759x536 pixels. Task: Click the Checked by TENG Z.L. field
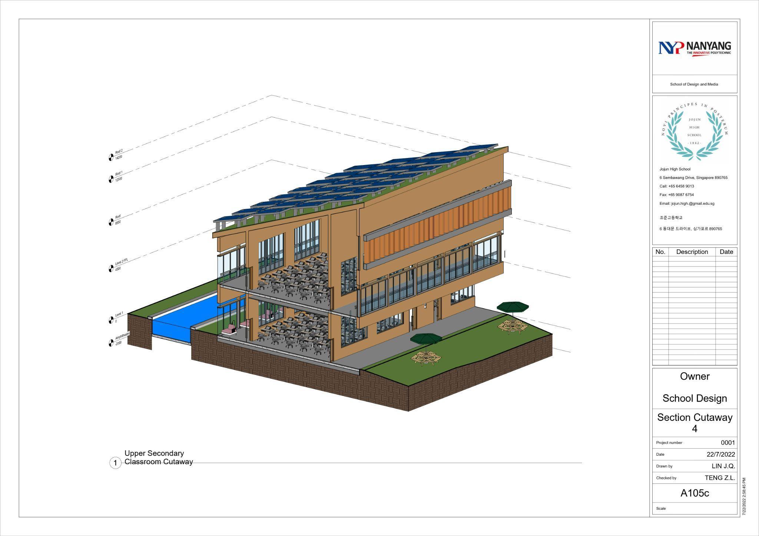(719, 478)
